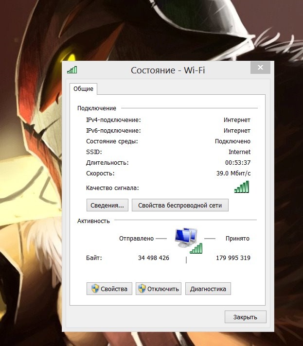The image size is (303, 346).
Task: Click received bytes value 179 995 319
Action: pos(233,258)
